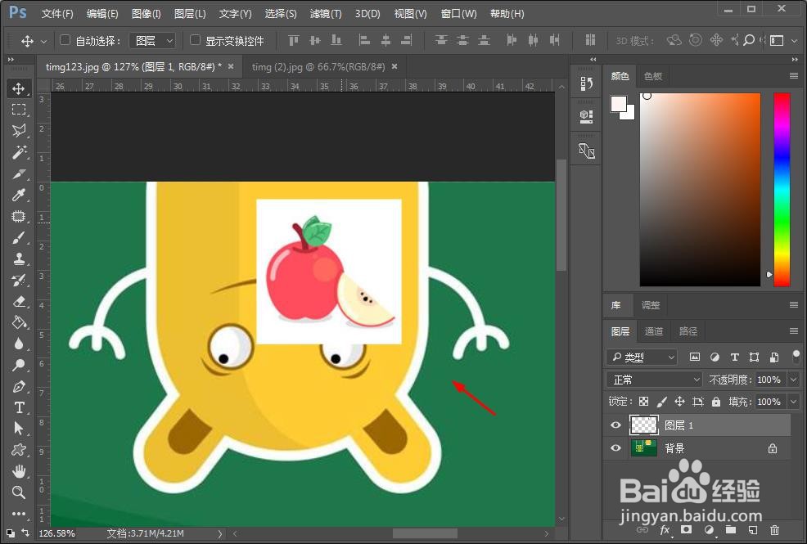Select the Pen tool

(19, 387)
